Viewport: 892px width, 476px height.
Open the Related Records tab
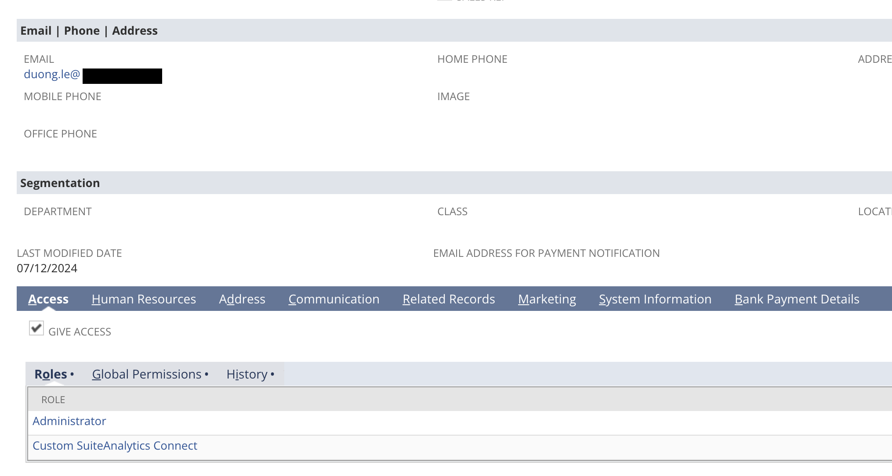[x=449, y=299]
